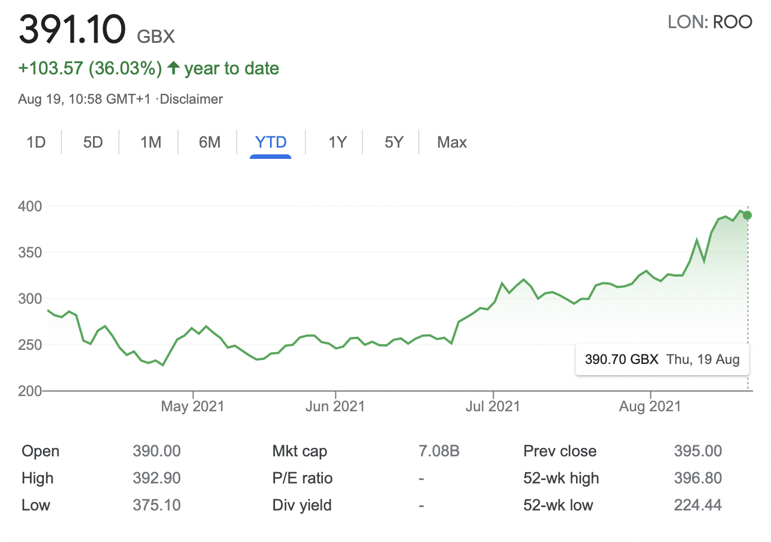771x542 pixels.
Task: Click the Aug 2021 axis label
Action: [650, 406]
